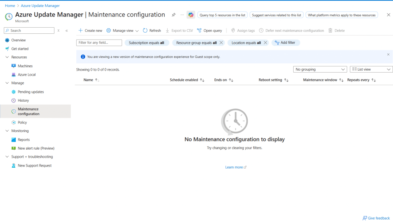
Task: Open Pending updates in sidebar
Action: tap(31, 92)
